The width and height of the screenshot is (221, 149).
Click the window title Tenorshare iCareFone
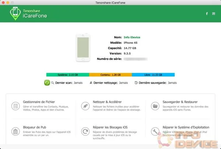tap(110, 3)
